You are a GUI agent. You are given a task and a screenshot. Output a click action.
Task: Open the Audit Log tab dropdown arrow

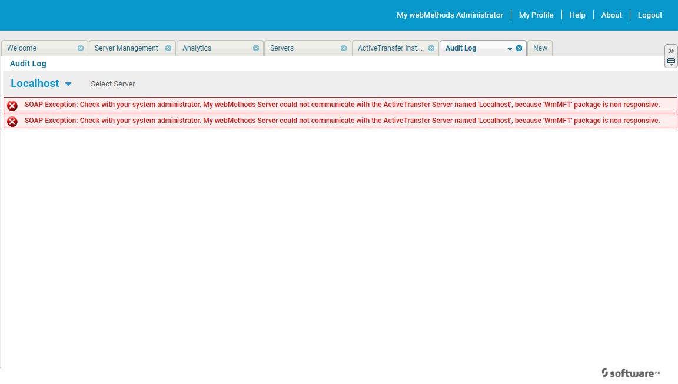point(510,49)
